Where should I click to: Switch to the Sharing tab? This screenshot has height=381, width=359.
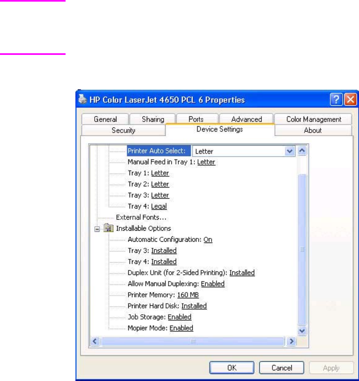[x=153, y=119]
